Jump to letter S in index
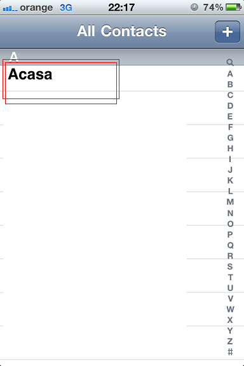 pyautogui.click(x=230, y=266)
